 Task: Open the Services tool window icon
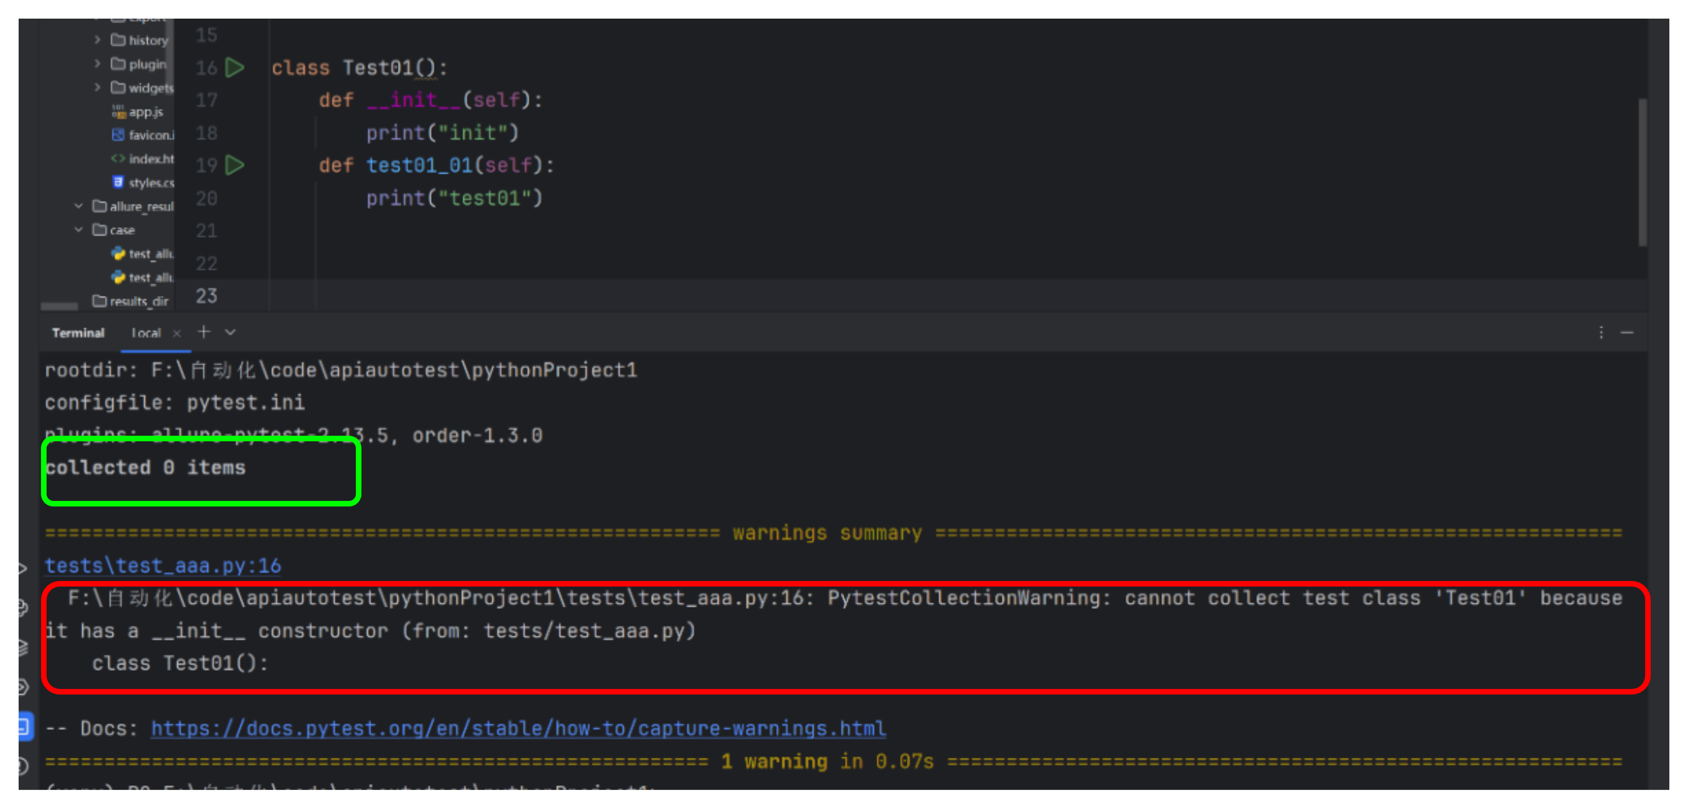(24, 687)
